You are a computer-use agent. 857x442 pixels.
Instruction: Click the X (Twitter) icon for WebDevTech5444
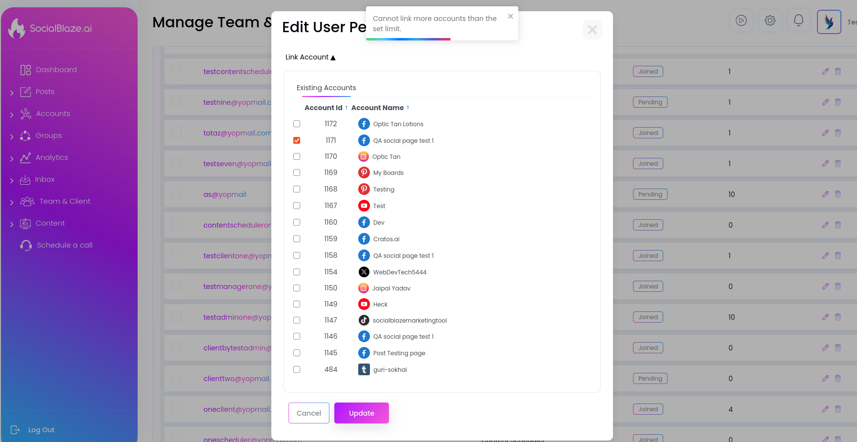(364, 272)
